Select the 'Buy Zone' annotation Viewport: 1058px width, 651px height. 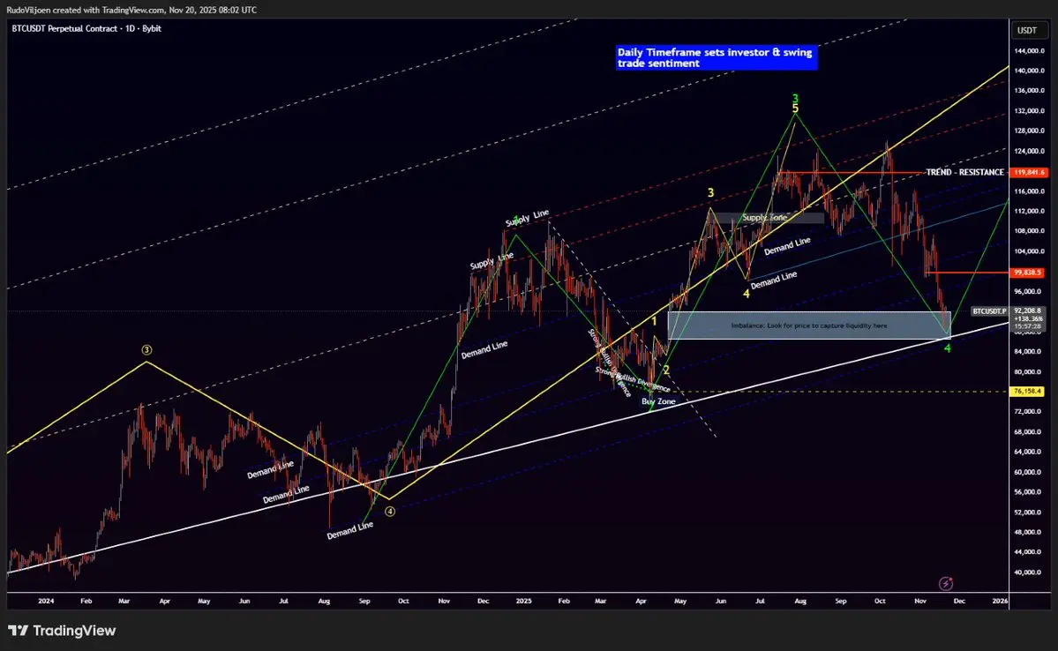(658, 401)
